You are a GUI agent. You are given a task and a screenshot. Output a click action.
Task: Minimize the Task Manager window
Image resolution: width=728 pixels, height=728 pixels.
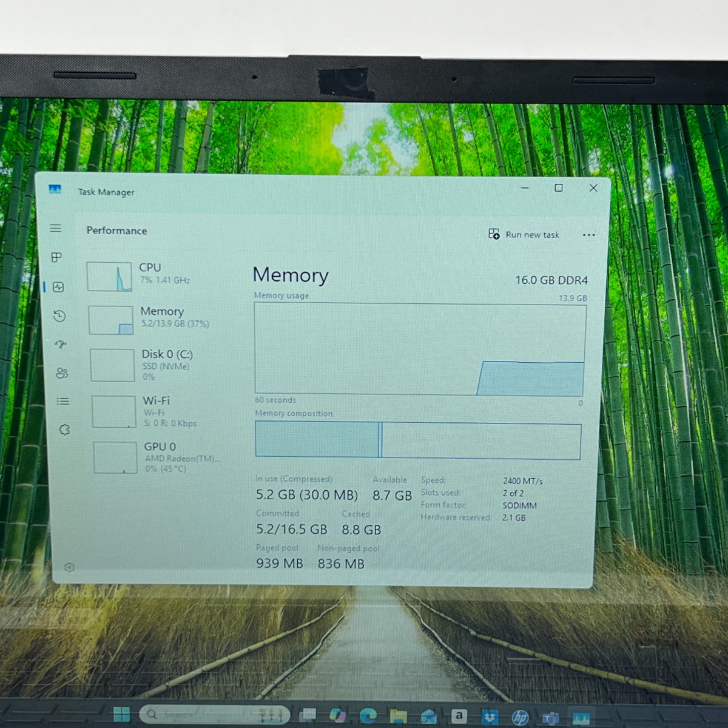[525, 188]
